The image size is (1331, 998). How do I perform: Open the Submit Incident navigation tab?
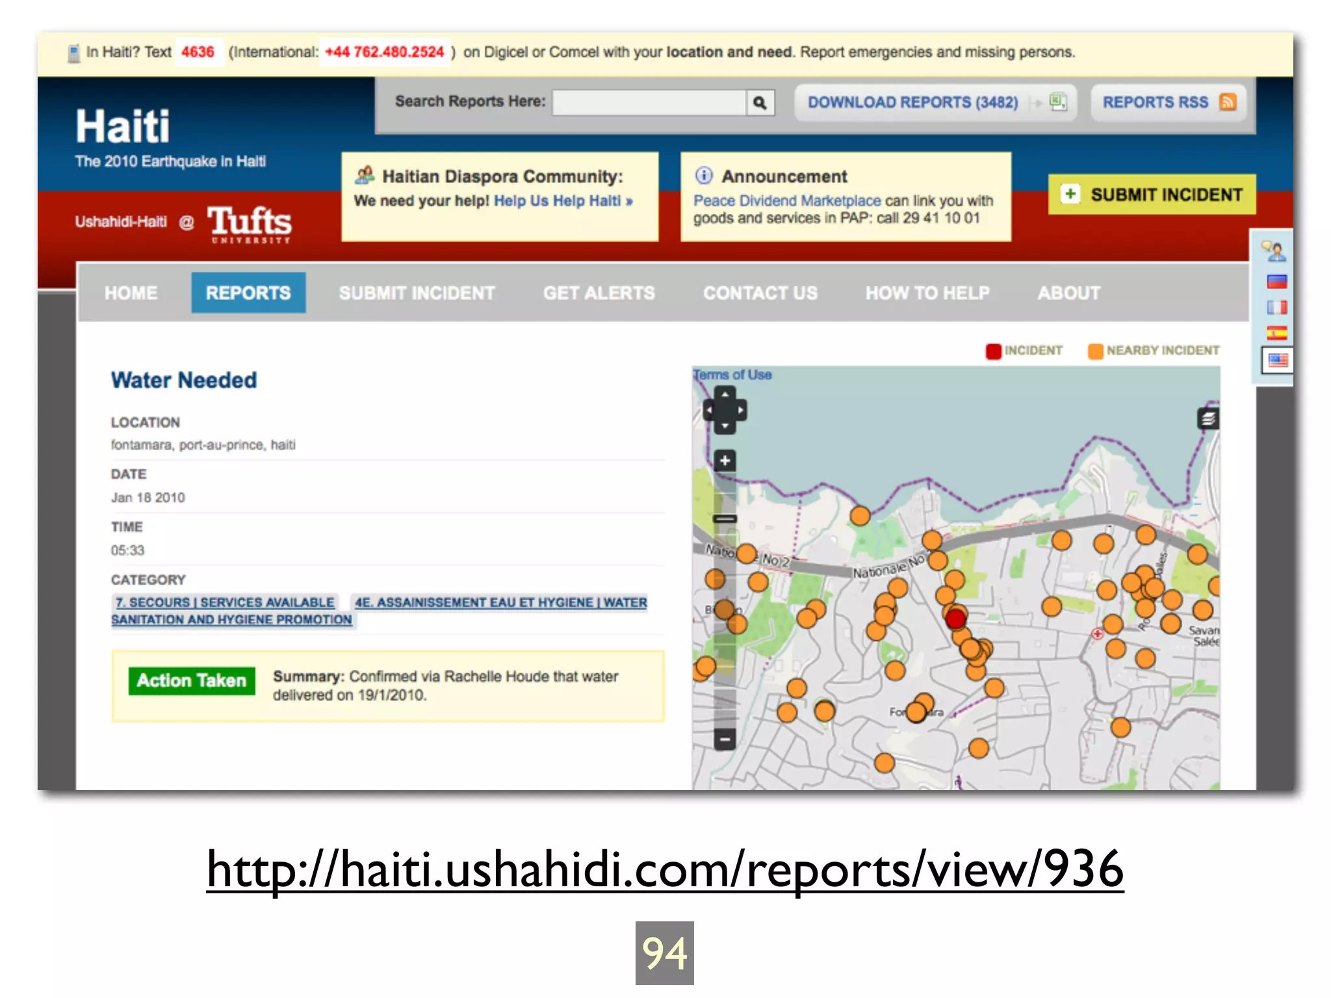(x=417, y=293)
